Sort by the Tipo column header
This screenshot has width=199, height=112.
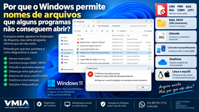(x=128, y=36)
